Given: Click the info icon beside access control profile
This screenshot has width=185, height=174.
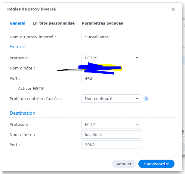Looking at the screenshot, I should tap(146, 98).
